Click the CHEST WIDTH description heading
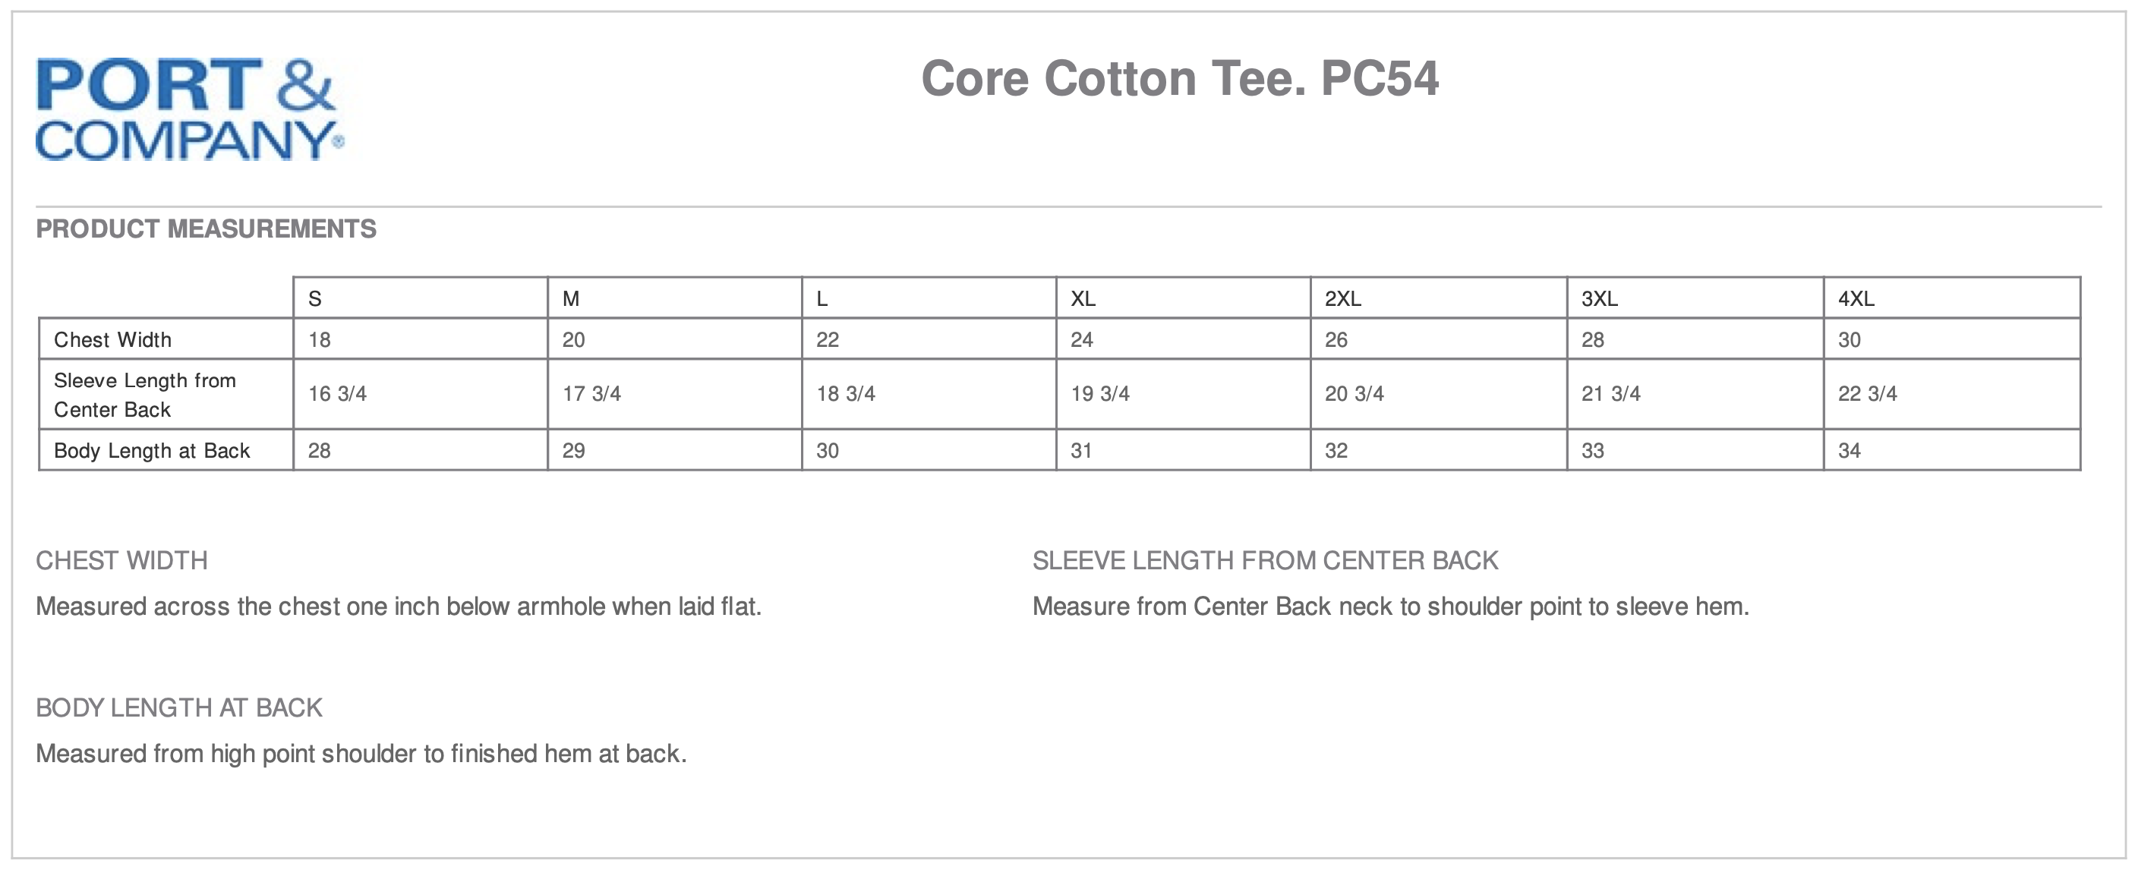Viewport: 2135px width, 876px height. coord(121,561)
